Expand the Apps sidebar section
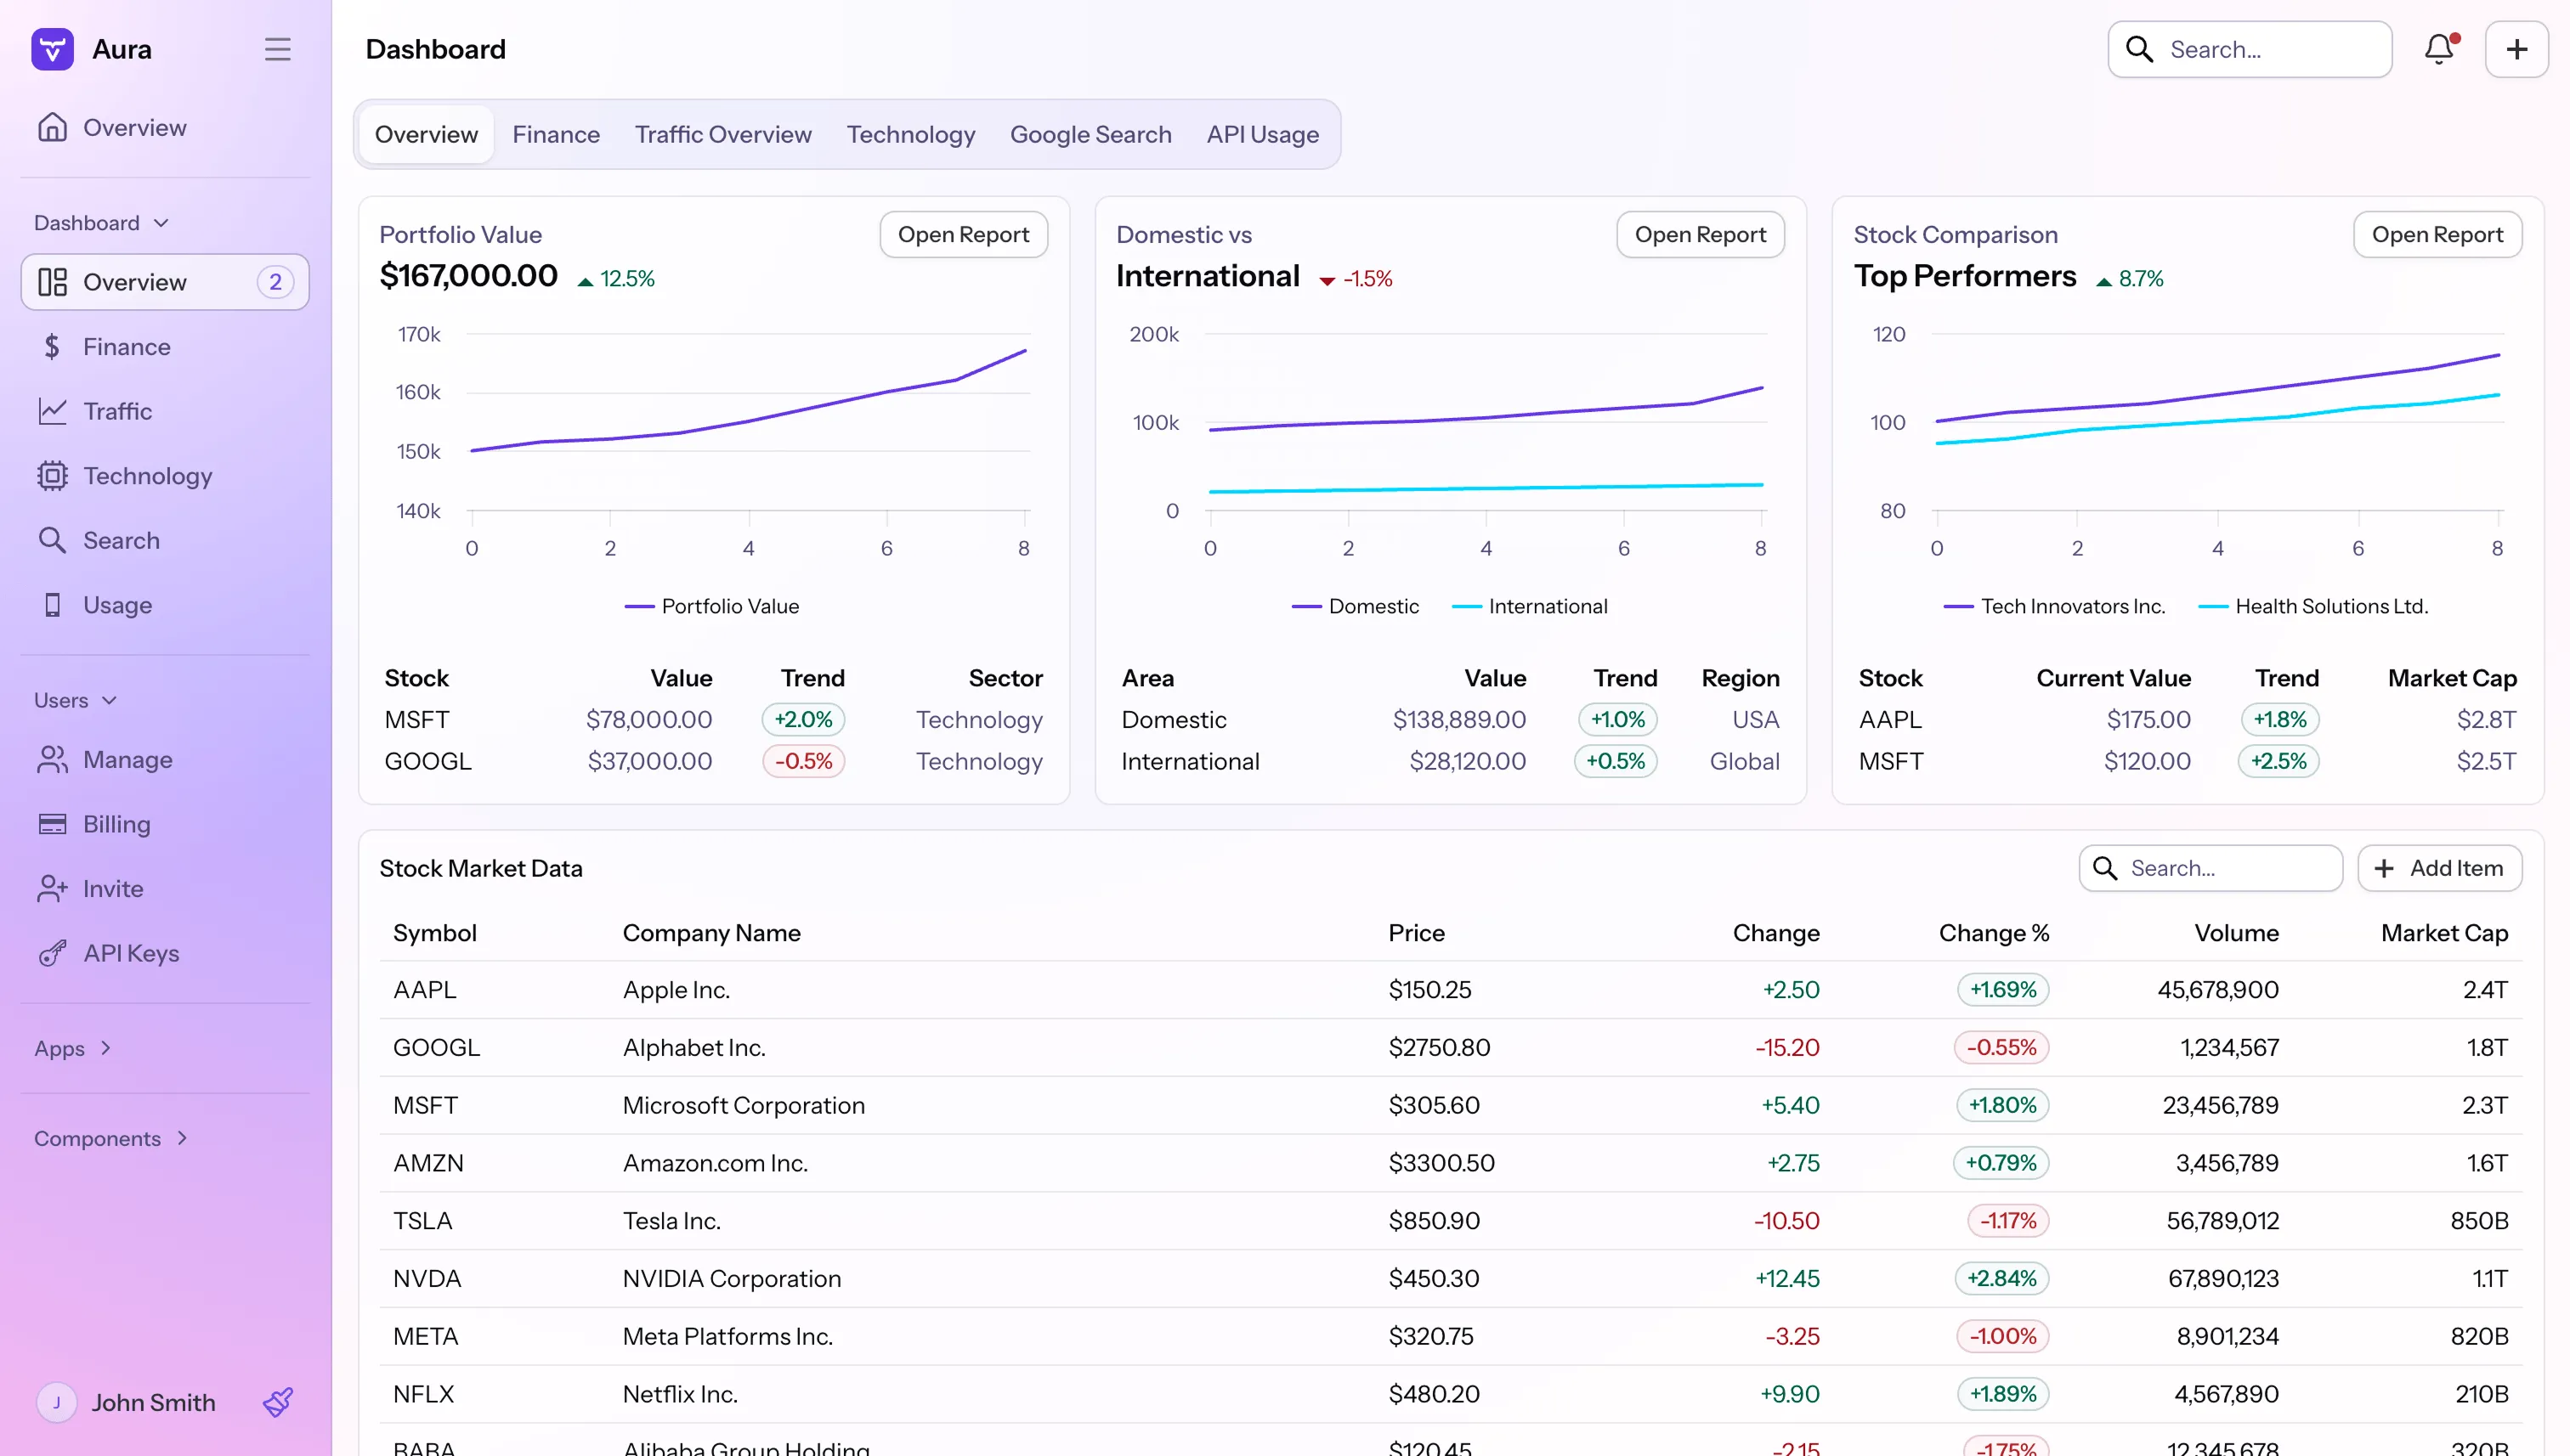Viewport: 2570px width, 1456px height. [72, 1048]
